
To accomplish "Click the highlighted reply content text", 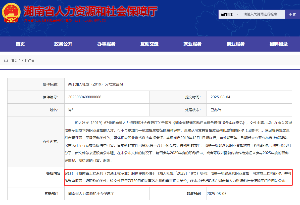I will tap(178, 177).
